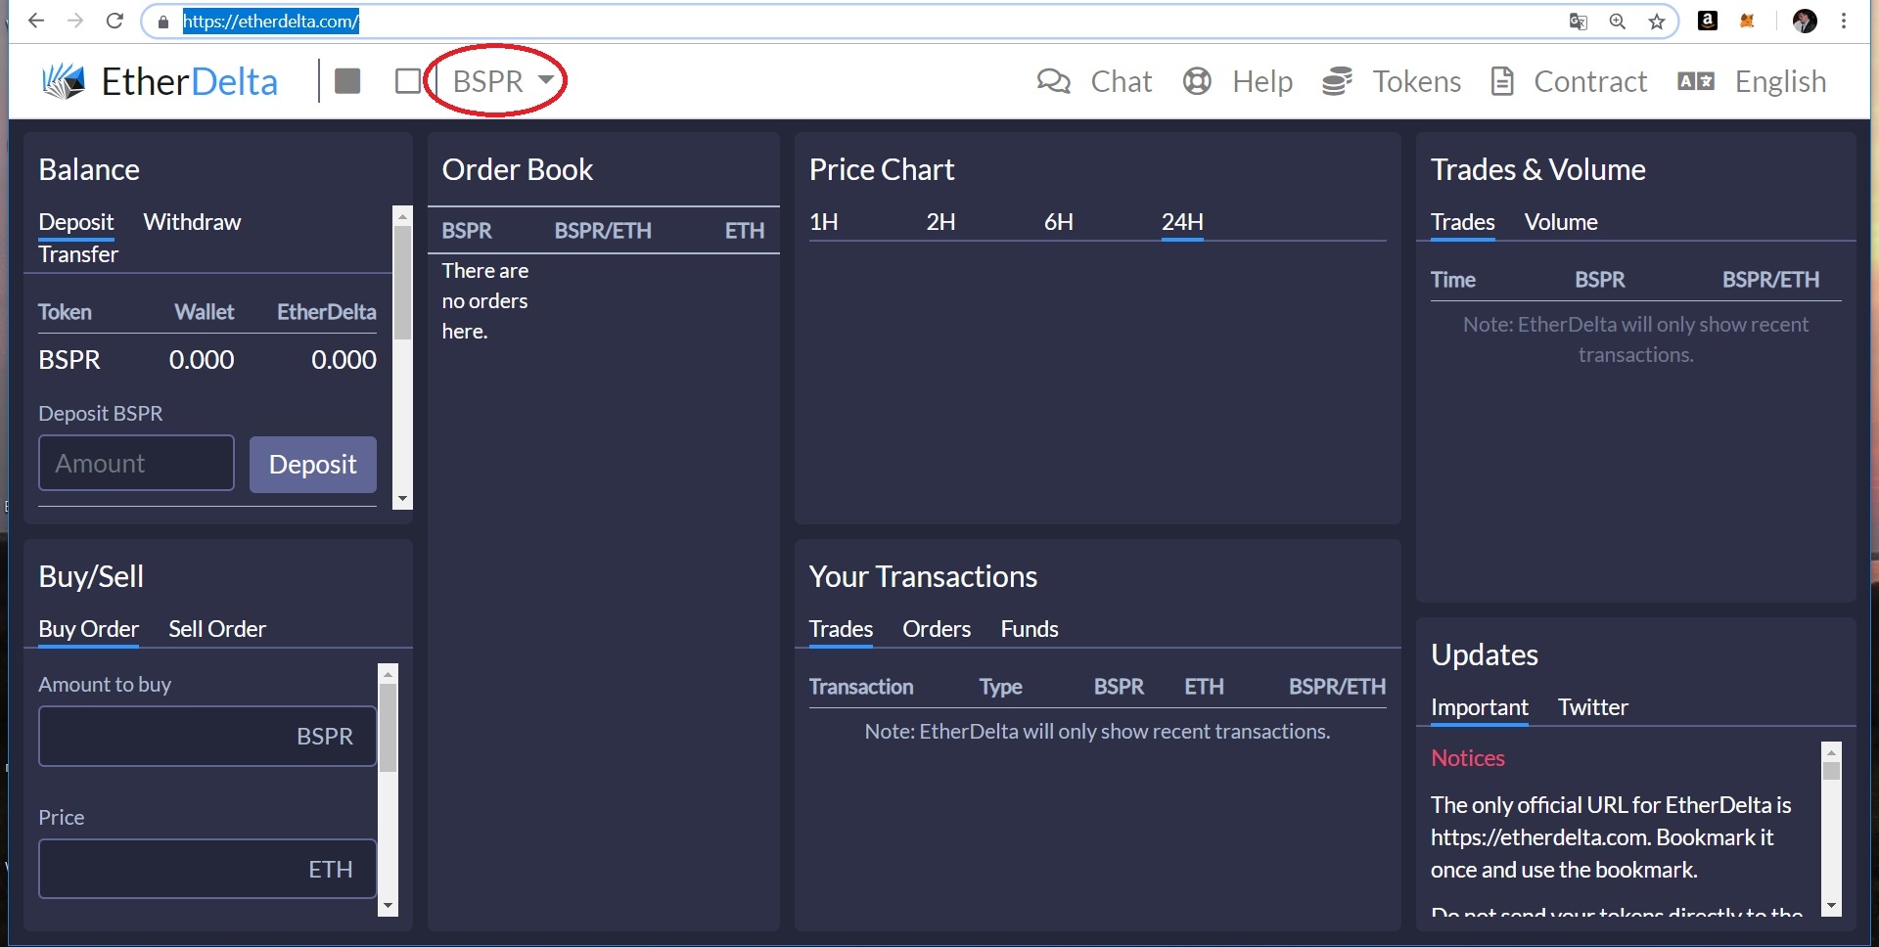Click the Help lifebuoy icon
This screenshot has height=947, width=1879.
(x=1197, y=81)
